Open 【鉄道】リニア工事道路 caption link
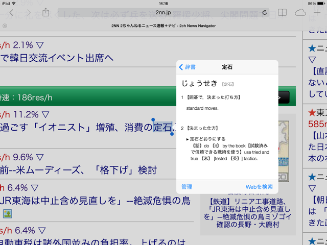Screen dimensions: 327x245 (x=248, y=213)
